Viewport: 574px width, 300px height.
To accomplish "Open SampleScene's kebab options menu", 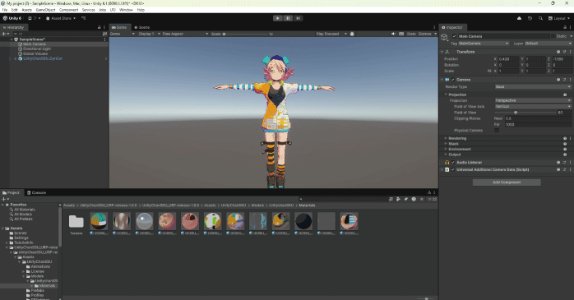I will tap(104, 39).
